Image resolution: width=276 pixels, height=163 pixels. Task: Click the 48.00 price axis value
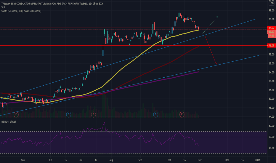pyautogui.click(x=272, y=108)
